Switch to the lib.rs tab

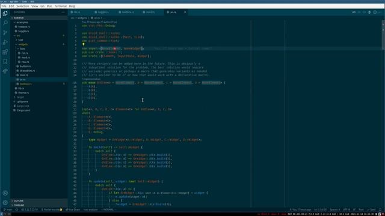tap(80, 12)
